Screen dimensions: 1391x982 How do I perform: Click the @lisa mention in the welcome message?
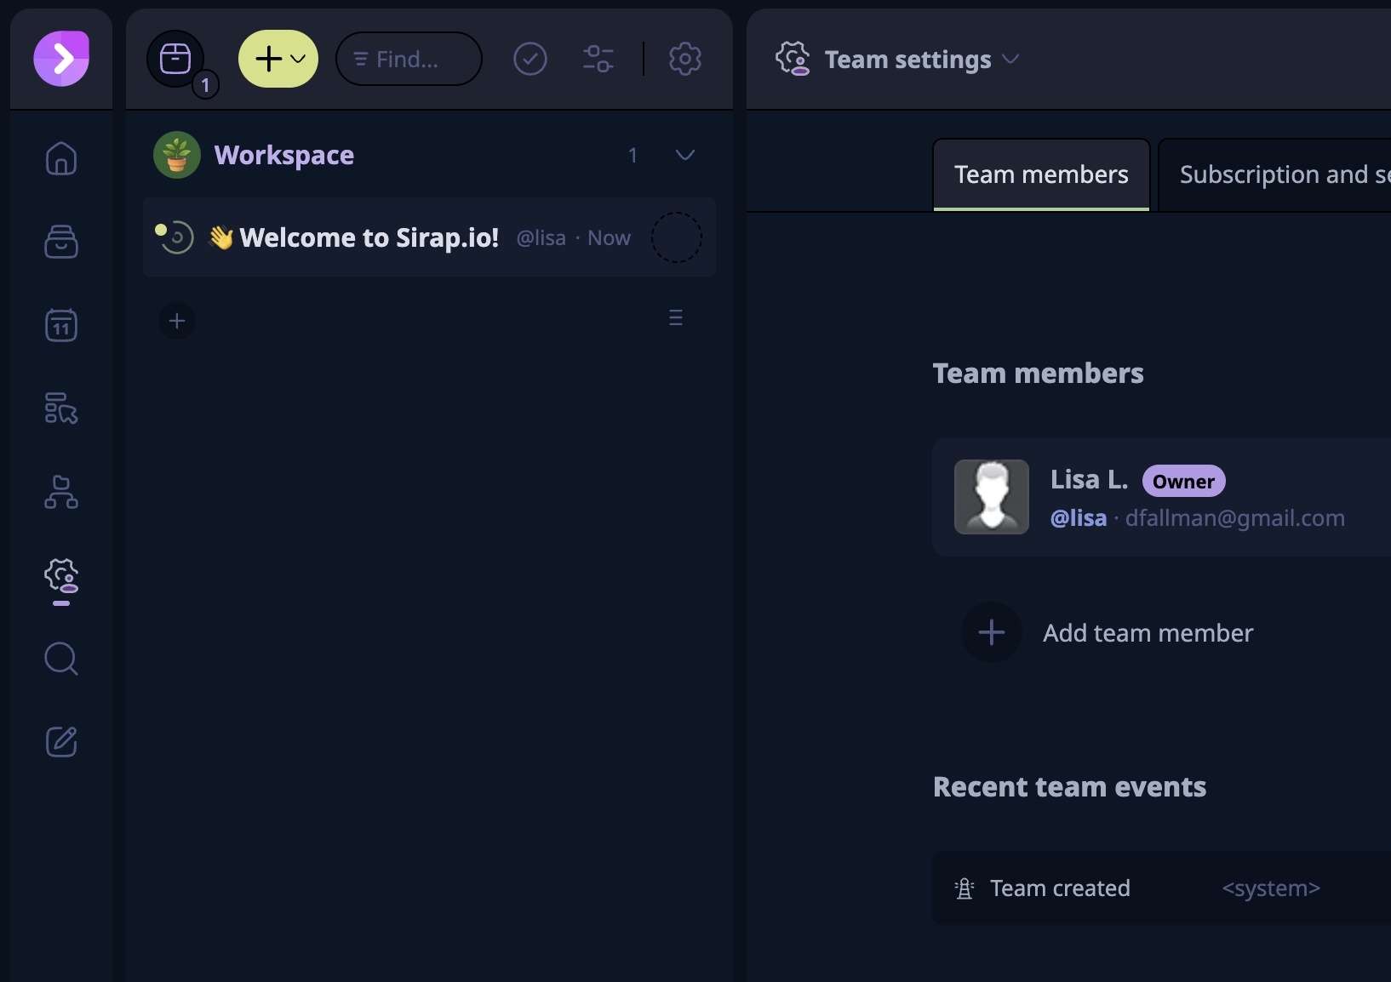541,237
